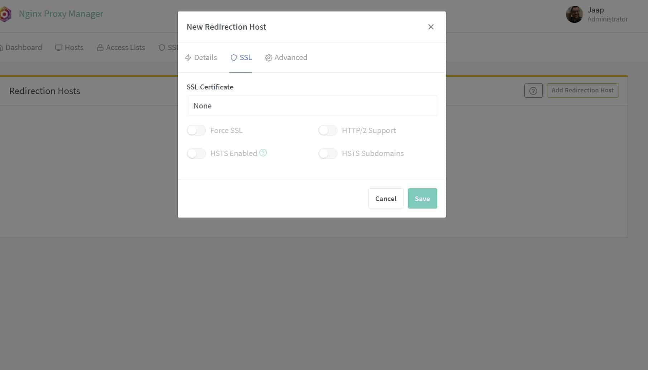Image resolution: width=648 pixels, height=370 pixels.
Task: Switch to the Details tab
Action: (x=205, y=58)
